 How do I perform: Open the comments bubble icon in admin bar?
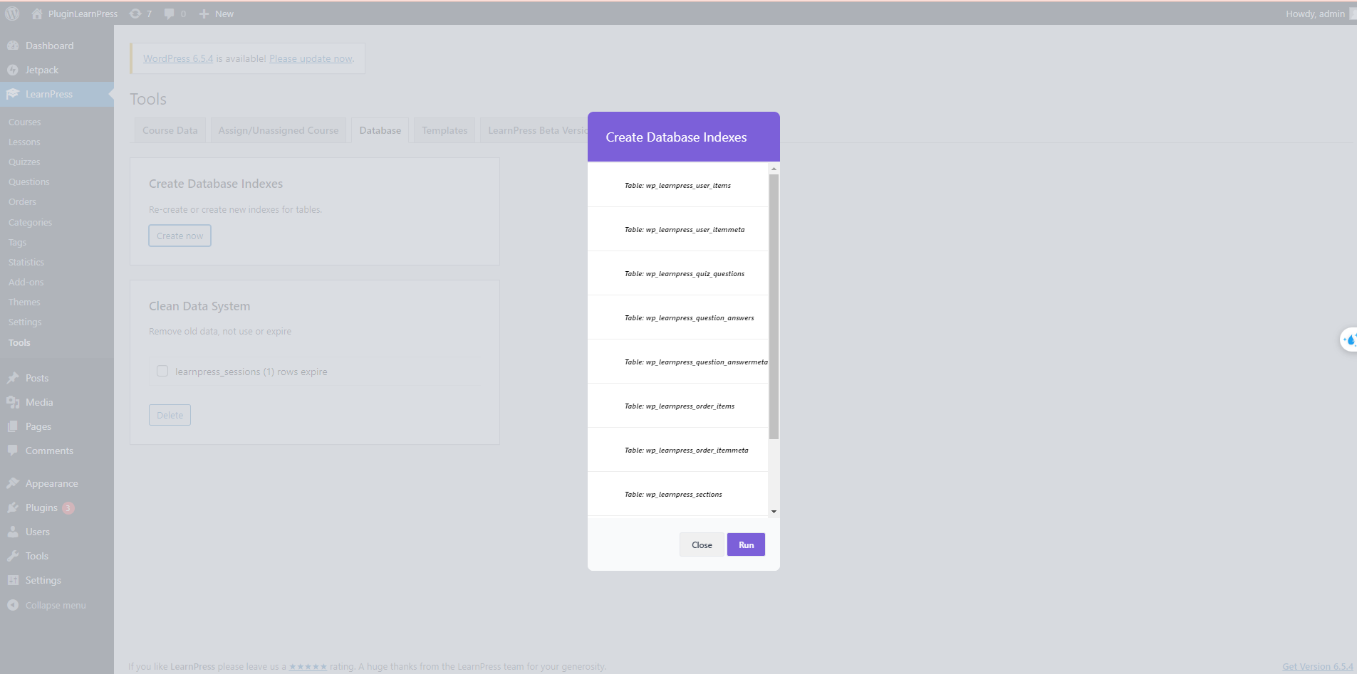(169, 14)
